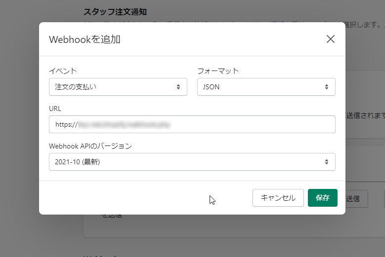Open the Webhook APIのバージョン dropdown
Screen dimensions: 385x257
point(192,162)
